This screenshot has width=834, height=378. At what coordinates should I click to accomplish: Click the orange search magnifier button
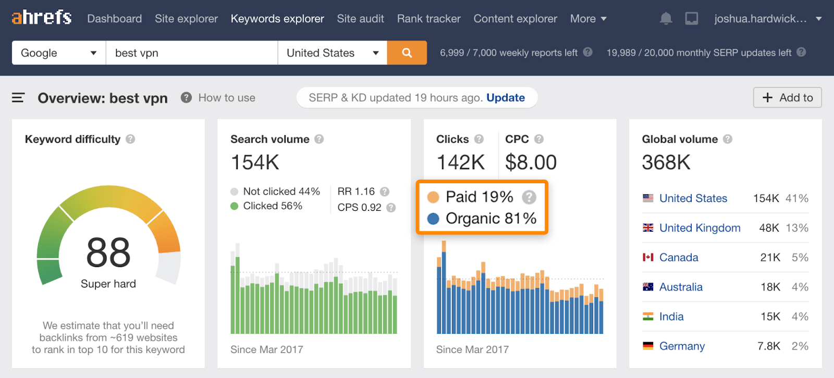click(x=407, y=53)
